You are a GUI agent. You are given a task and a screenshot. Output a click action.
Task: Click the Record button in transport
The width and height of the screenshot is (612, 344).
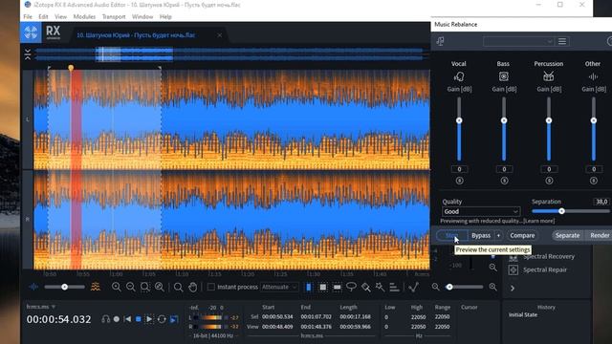pyautogui.click(x=117, y=319)
